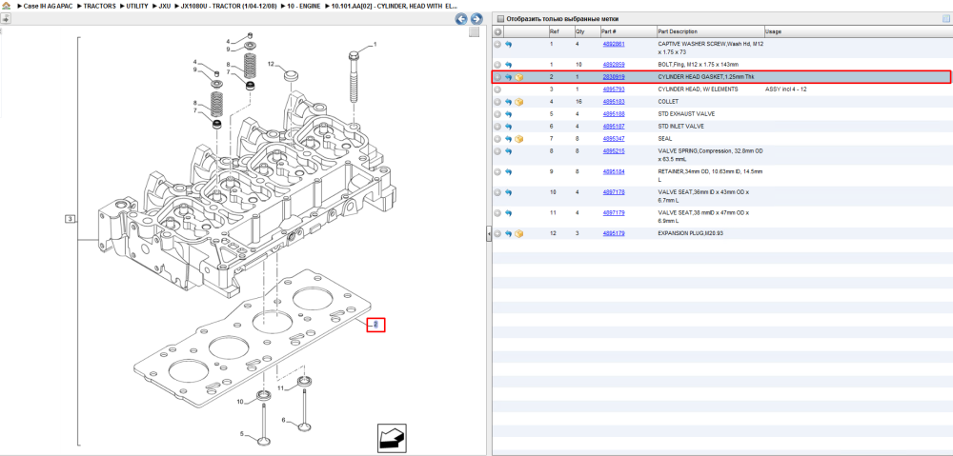Viewport: 953px width, 456px height.
Task: Click callout 1 next to the bolt
Action: click(x=375, y=45)
